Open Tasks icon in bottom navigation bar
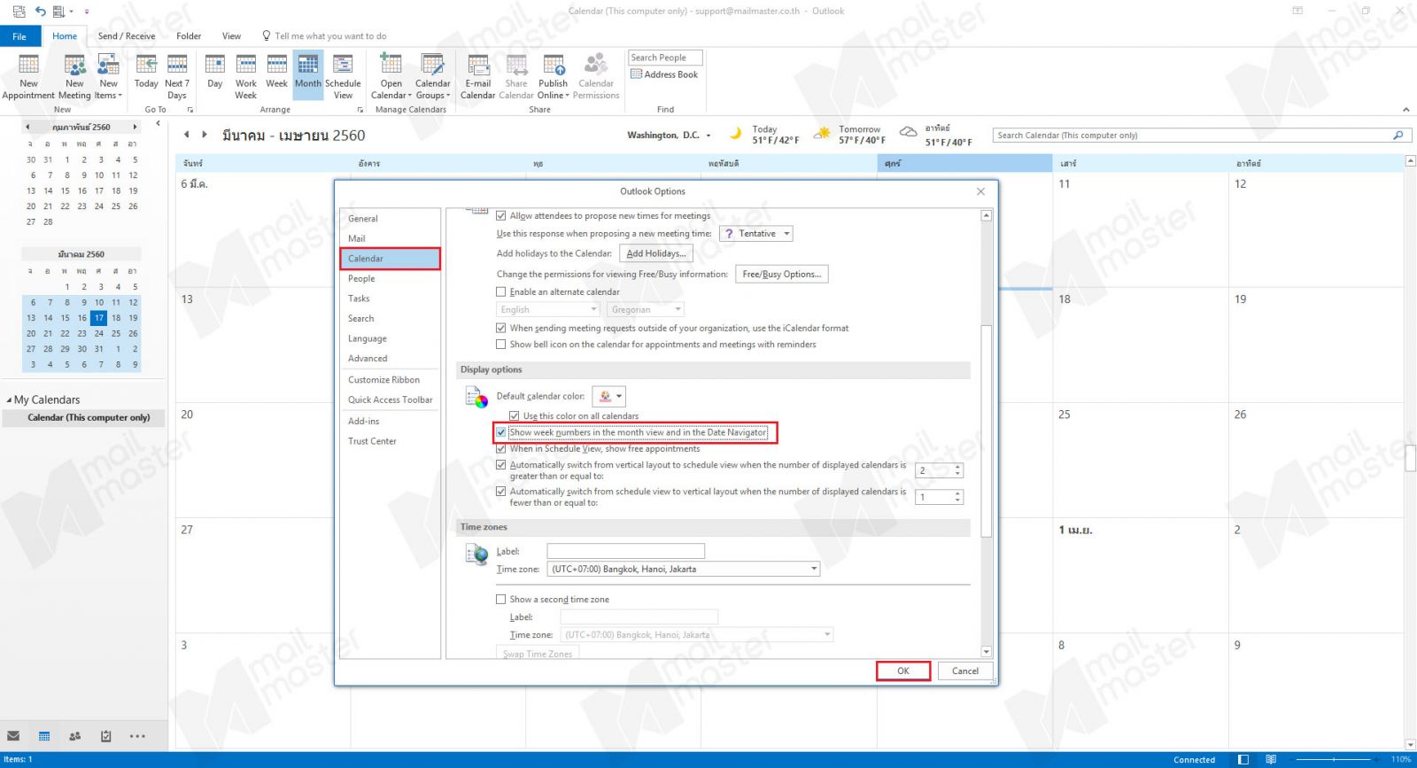The image size is (1417, 768). 106,736
